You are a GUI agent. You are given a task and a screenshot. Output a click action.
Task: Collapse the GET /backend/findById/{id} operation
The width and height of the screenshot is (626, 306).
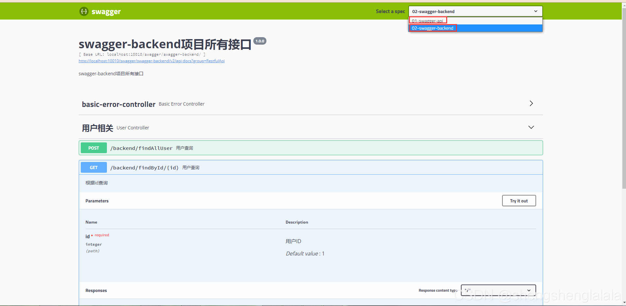[311, 168]
